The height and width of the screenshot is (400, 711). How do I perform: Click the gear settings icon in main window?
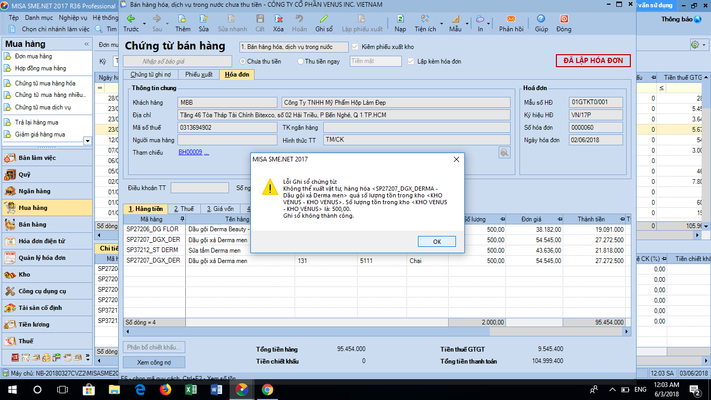coord(695,45)
